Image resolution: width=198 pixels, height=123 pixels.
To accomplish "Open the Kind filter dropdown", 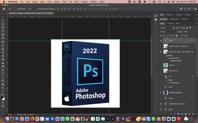I will 165,28.
